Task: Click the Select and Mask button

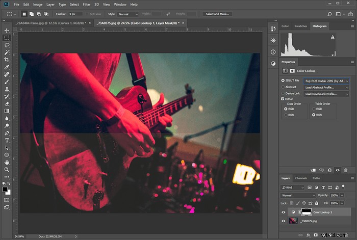Action: click(217, 14)
